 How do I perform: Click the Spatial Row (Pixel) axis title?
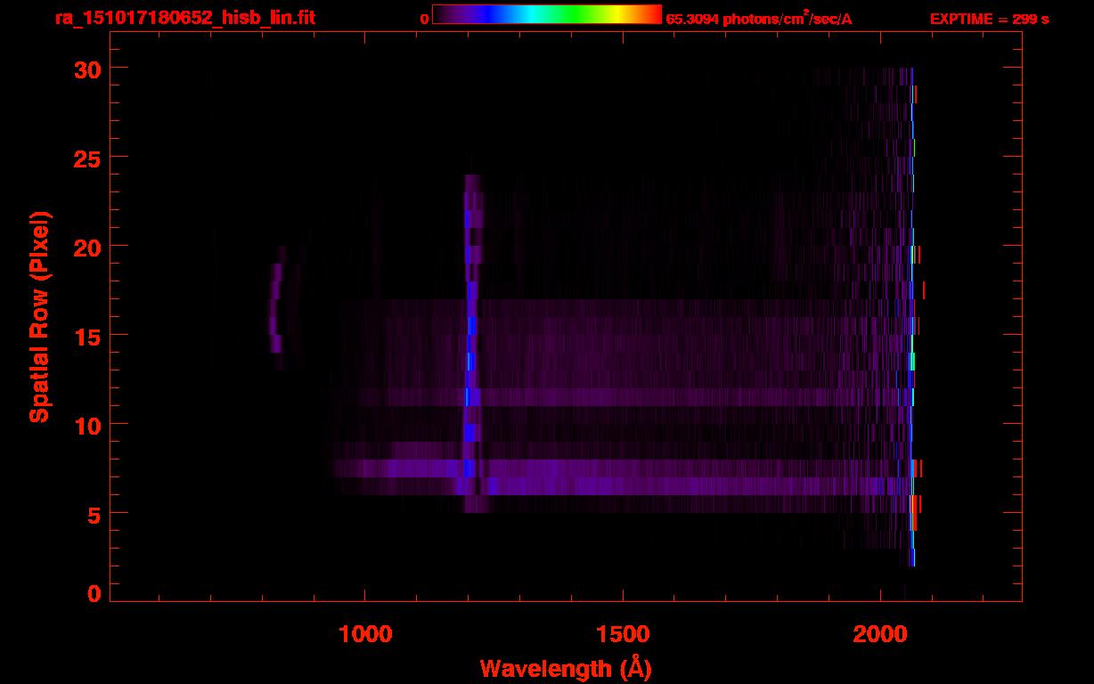click(x=39, y=316)
